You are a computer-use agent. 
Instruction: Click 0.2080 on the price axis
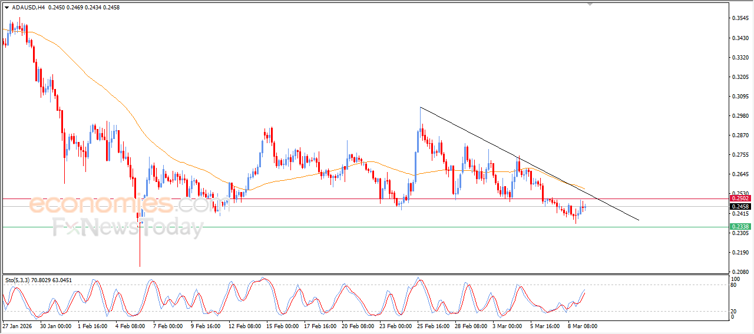[740, 272]
